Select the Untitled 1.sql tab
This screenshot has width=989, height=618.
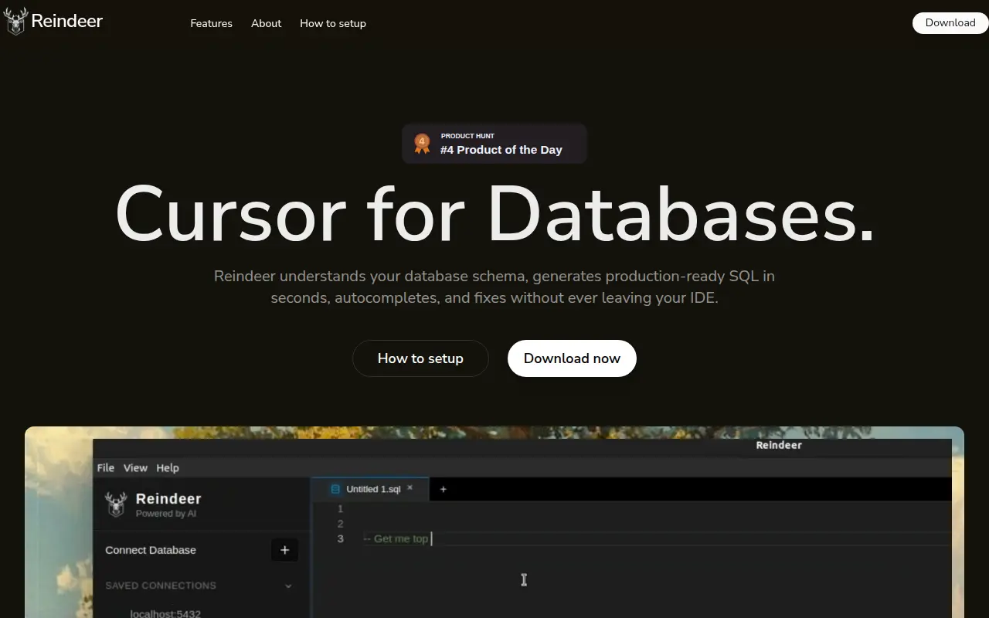point(370,489)
